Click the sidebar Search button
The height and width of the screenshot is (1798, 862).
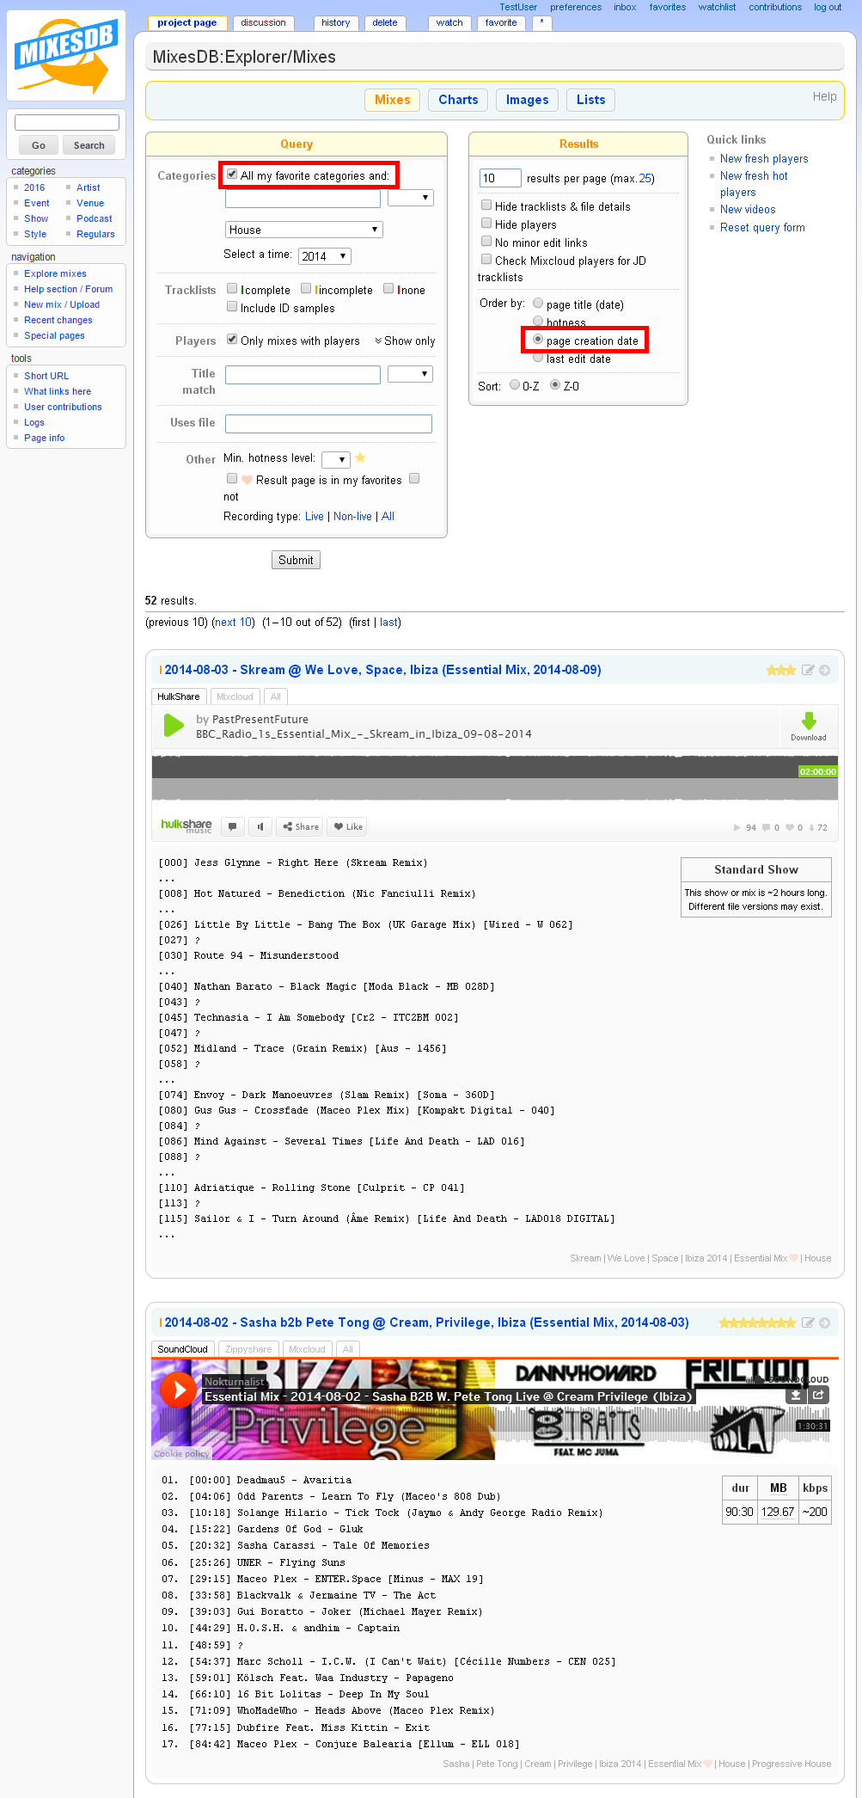89,145
